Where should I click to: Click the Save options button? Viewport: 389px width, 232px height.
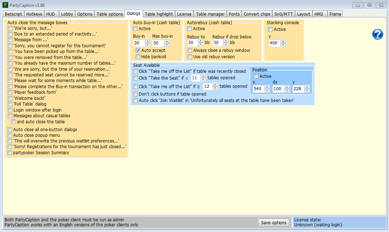pyautogui.click(x=274, y=223)
